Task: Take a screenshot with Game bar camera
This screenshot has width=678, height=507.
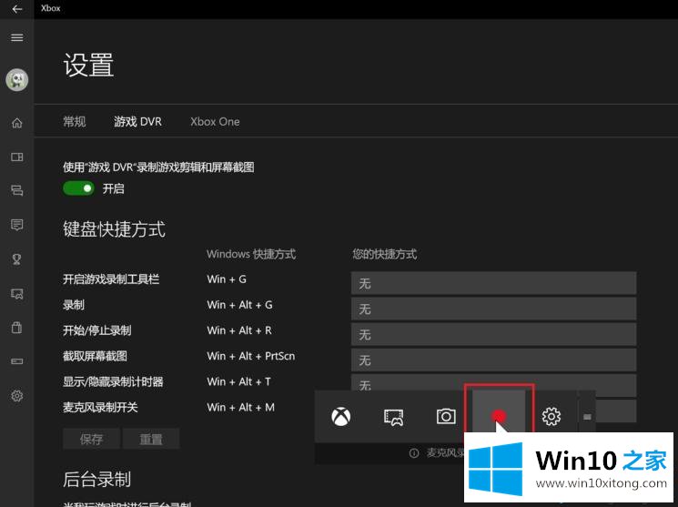Action: [x=446, y=416]
